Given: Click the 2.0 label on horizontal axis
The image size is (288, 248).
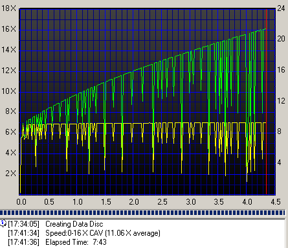Looking at the screenshot, I should click(x=134, y=202).
